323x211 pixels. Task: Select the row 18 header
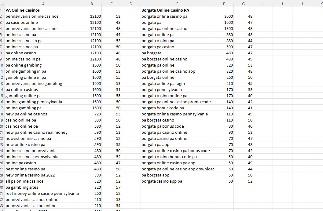[2, 114]
